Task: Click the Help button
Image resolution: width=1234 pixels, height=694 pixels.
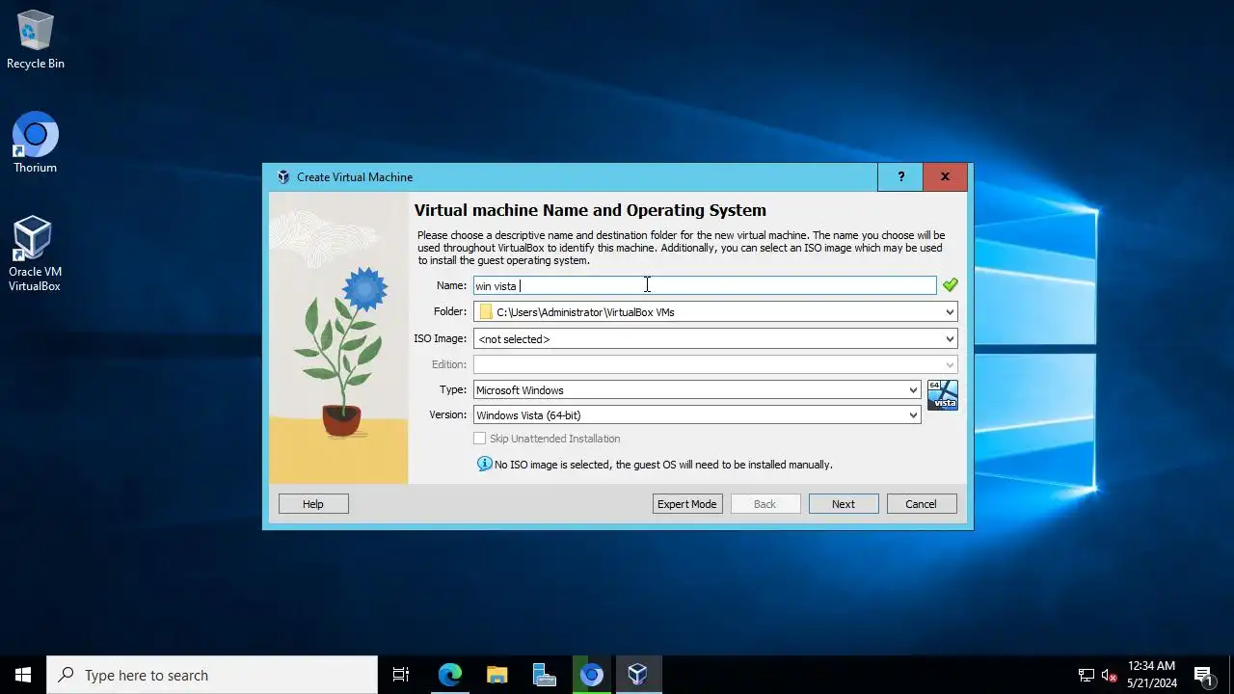Action: (x=313, y=504)
